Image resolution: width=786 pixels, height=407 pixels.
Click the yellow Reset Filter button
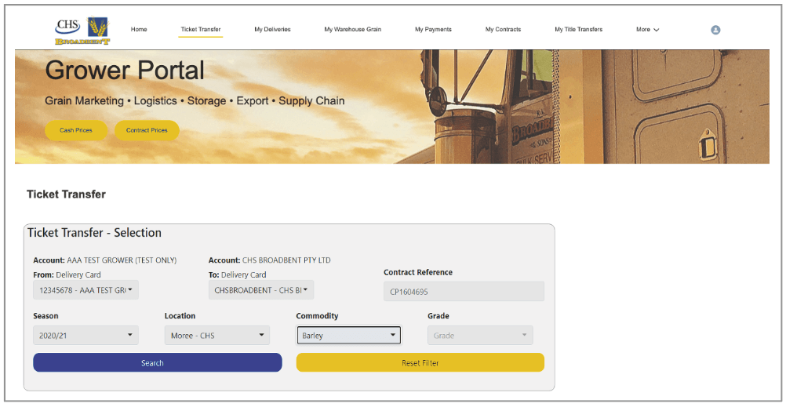[420, 362]
